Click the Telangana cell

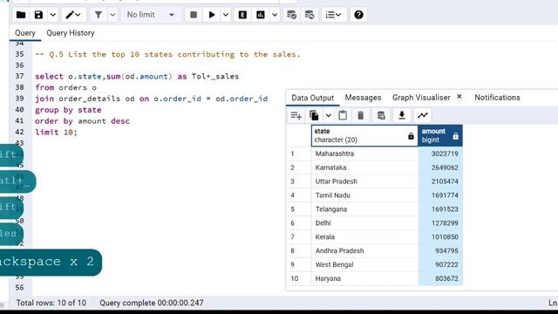tap(364, 209)
